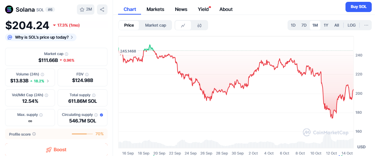Expand Volume (24h) details chevron
This screenshot has height=156, width=375.
(x=48, y=81)
